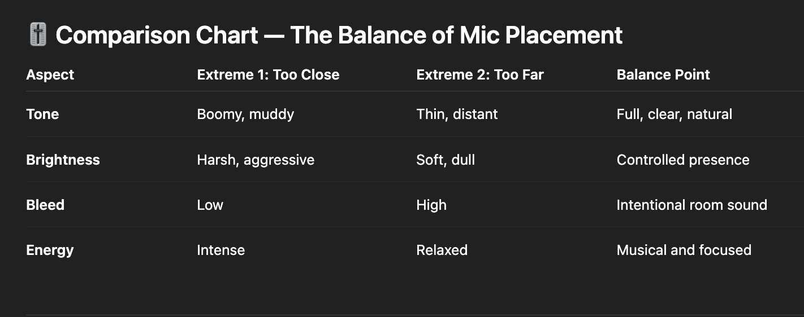
Task: Click the Comparison Chart heading text
Action: point(339,36)
